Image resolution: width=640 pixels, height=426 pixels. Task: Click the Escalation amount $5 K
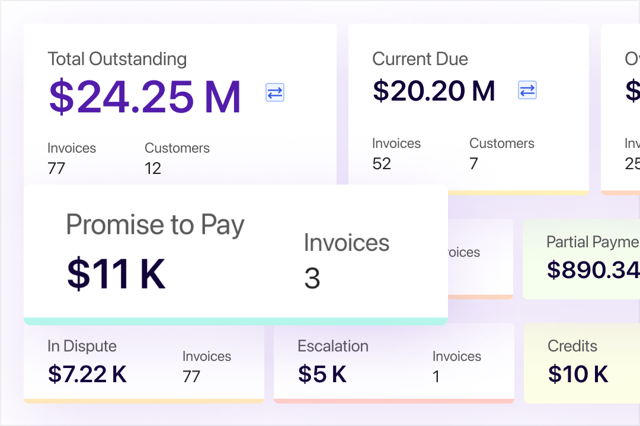322,375
